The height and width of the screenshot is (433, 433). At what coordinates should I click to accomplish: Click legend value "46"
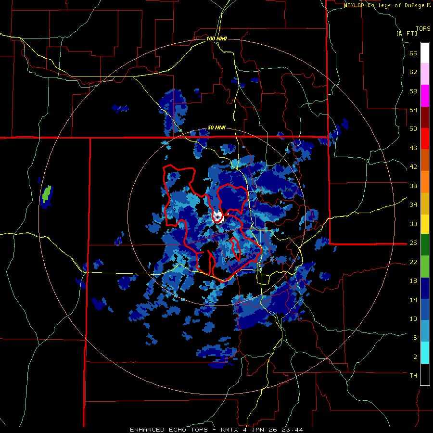click(x=413, y=148)
